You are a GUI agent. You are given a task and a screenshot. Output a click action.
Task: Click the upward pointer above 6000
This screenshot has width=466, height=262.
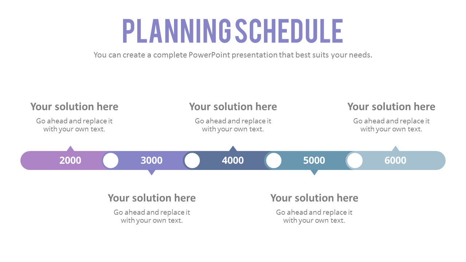point(395,148)
